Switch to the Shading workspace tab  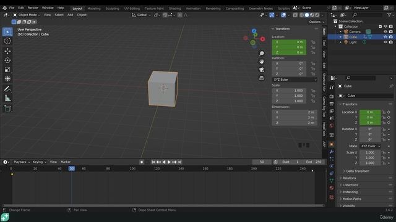click(174, 8)
